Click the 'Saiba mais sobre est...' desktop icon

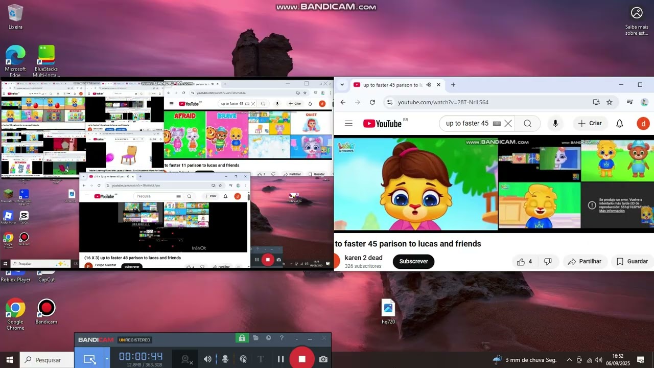click(x=637, y=21)
